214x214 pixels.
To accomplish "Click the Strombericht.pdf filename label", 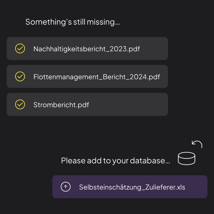I will point(61,105).
